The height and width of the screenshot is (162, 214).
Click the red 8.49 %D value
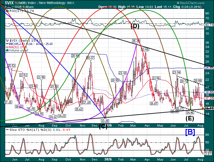[x=66, y=130]
